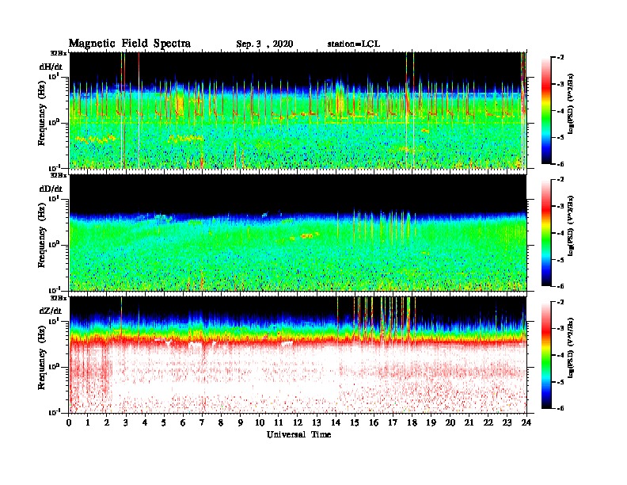Click hour "3" on Universal Time axis
This screenshot has height=485, width=627.
click(x=127, y=422)
